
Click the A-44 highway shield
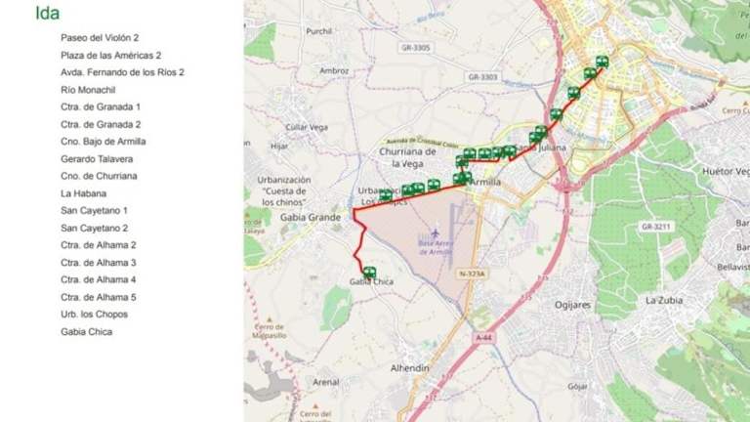tap(483, 337)
